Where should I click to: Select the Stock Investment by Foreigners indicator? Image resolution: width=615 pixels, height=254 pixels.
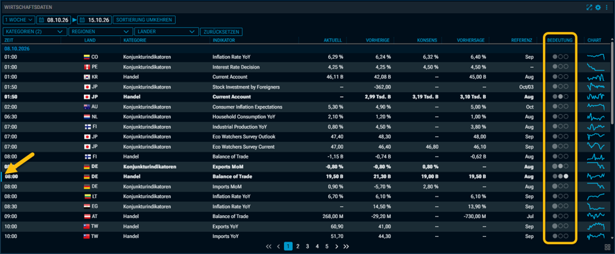(x=246, y=87)
